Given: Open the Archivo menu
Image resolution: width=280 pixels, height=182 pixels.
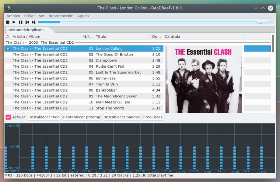Looking at the screenshot, I should (13, 16).
